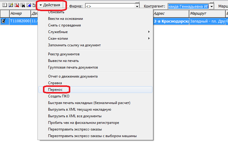Click inside the Контрагент input field

(188, 7)
